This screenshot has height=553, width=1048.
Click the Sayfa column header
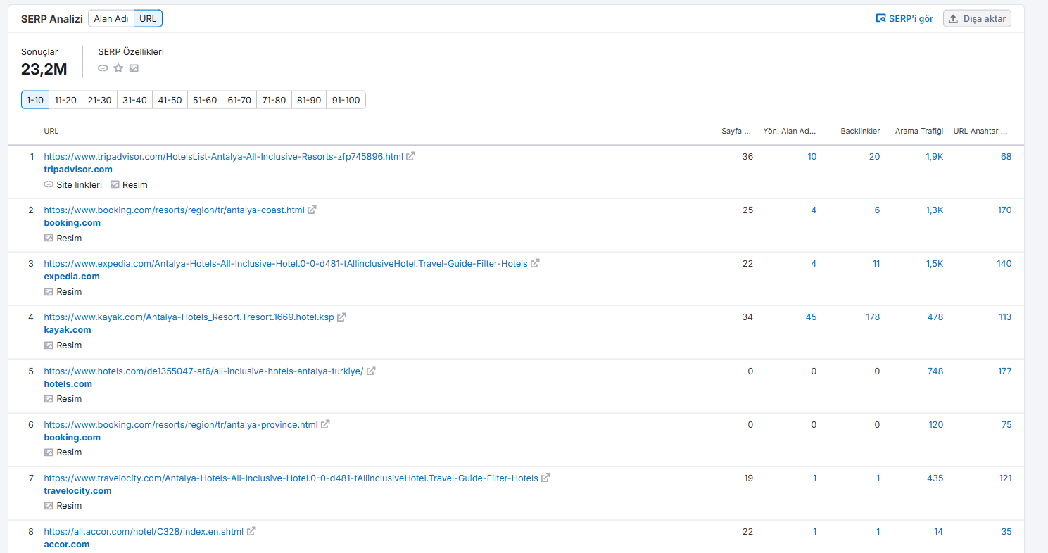[x=737, y=131]
